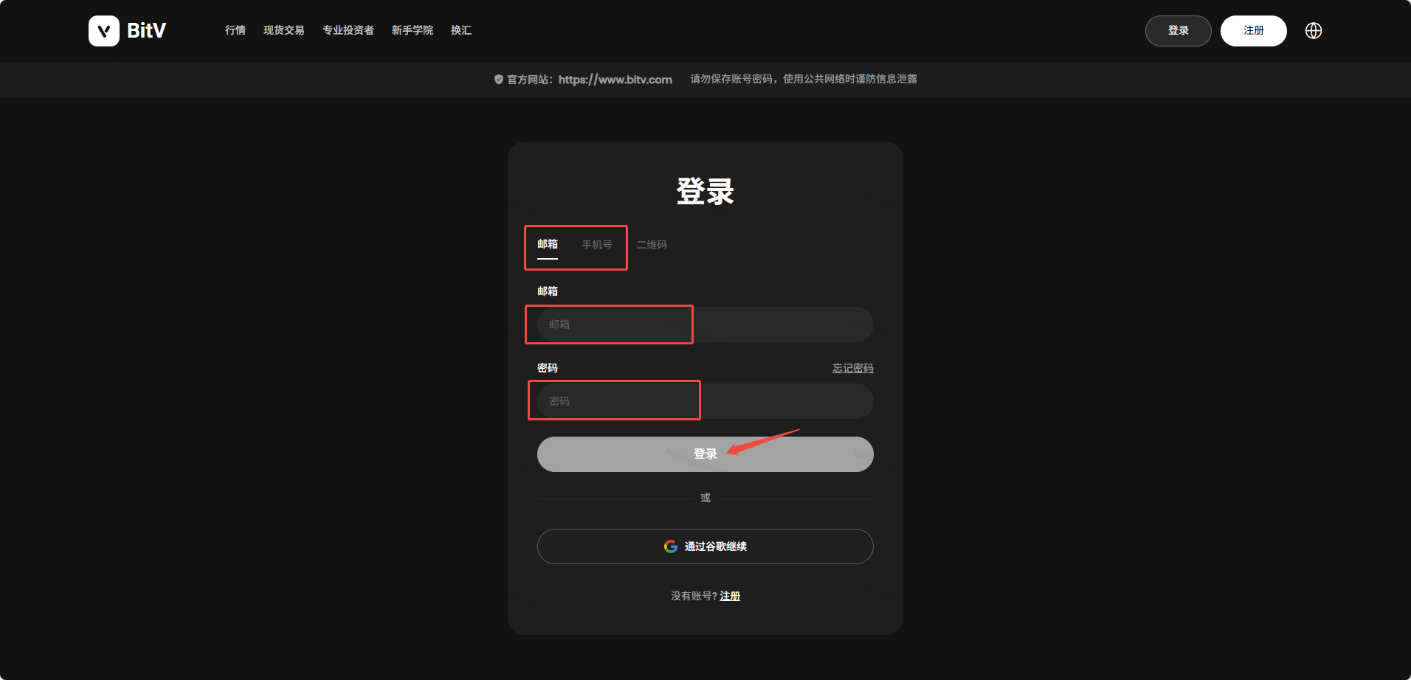Focus the 邮箱 input field
Screen dimensions: 1411x680
click(x=705, y=325)
